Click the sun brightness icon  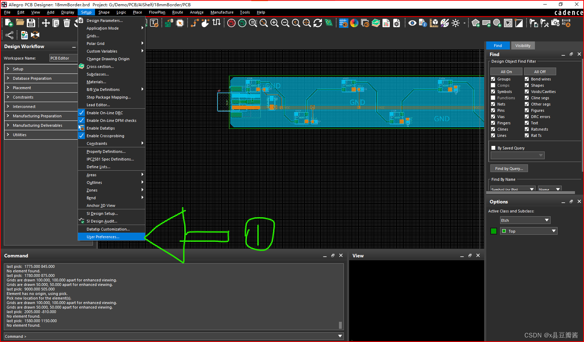pos(456,23)
